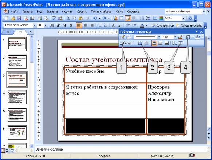
Task: Click the Open folder icon
Action: [x=13, y=18]
